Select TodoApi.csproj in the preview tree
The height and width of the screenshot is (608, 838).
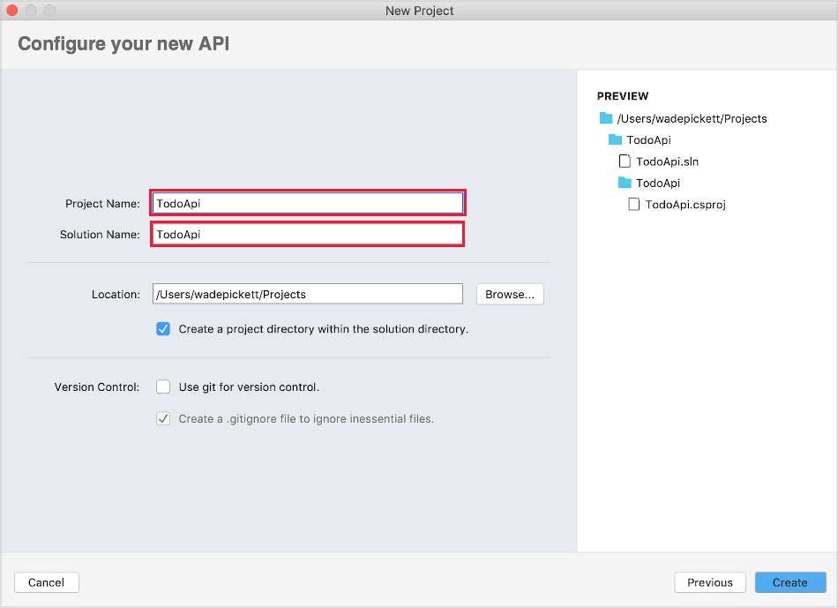click(x=684, y=204)
